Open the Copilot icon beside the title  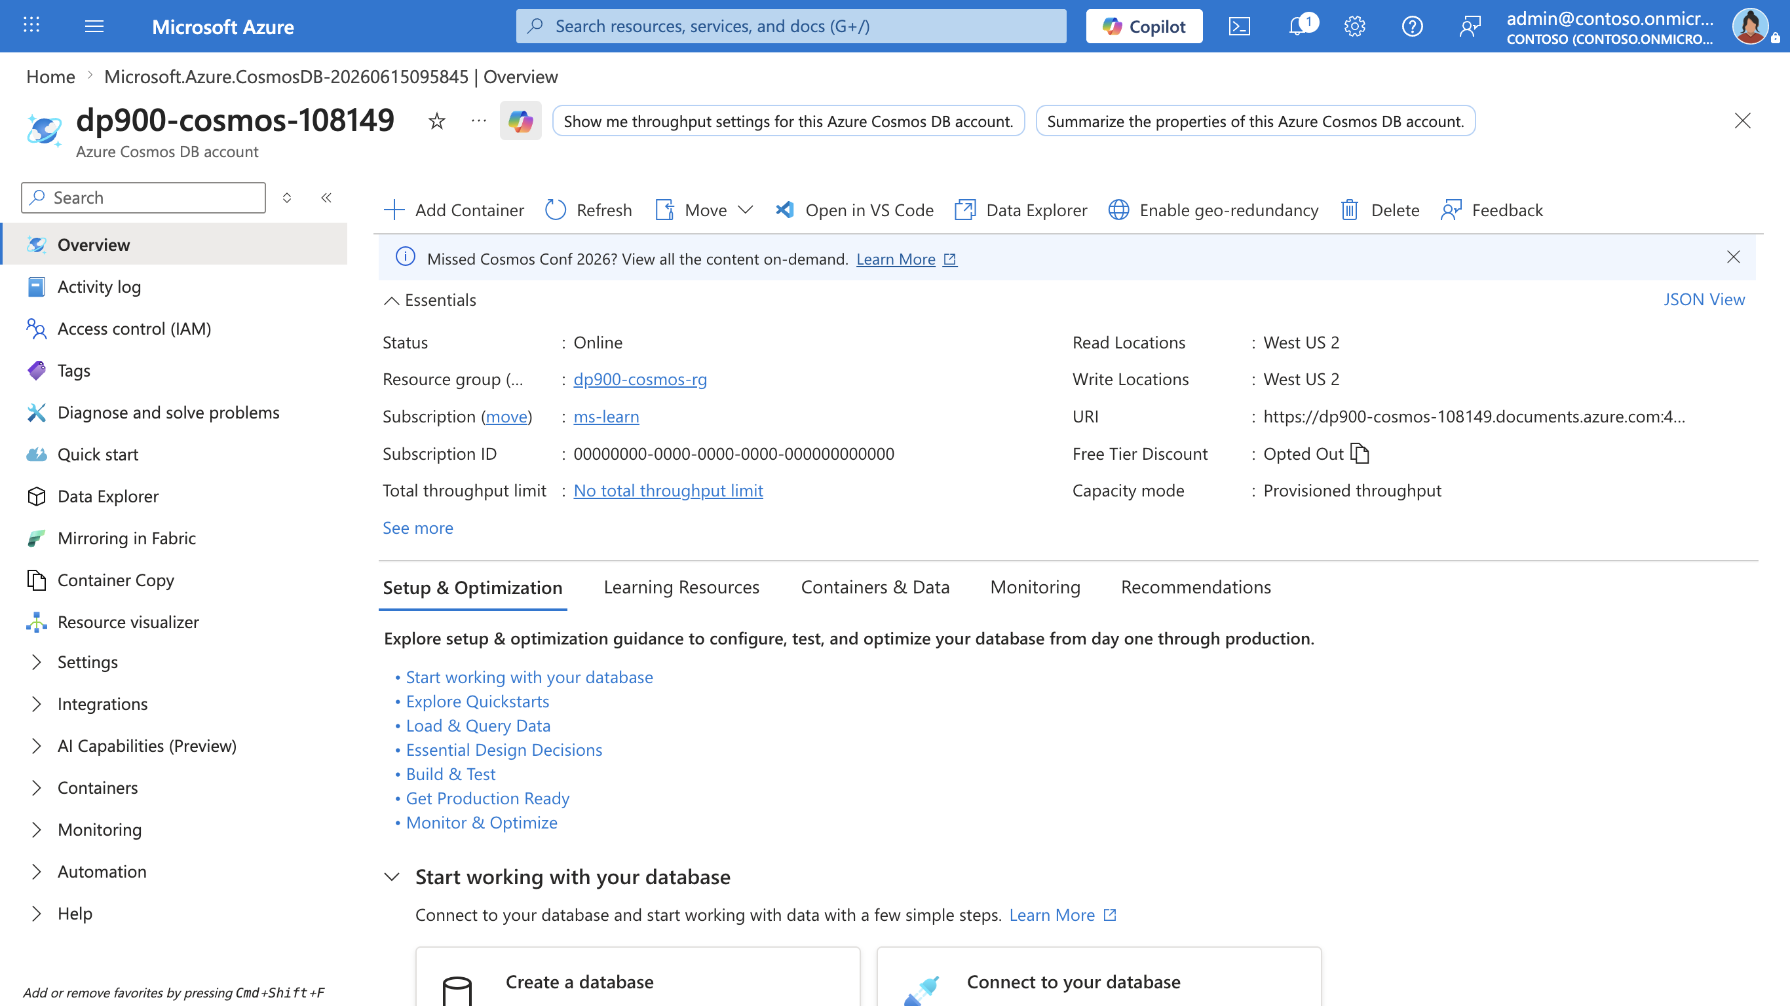click(x=520, y=121)
